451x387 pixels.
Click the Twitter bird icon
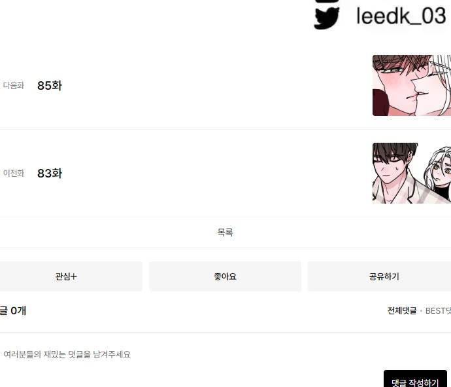pos(326,18)
